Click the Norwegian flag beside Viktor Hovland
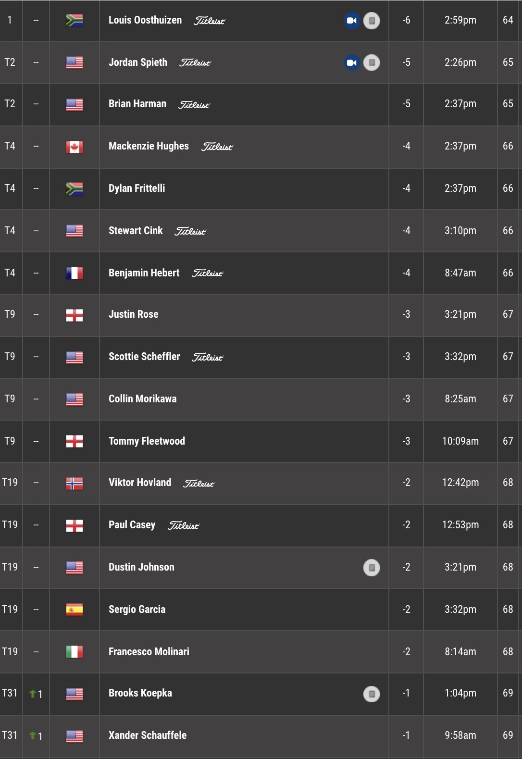The width and height of the screenshot is (522, 759). pos(75,483)
